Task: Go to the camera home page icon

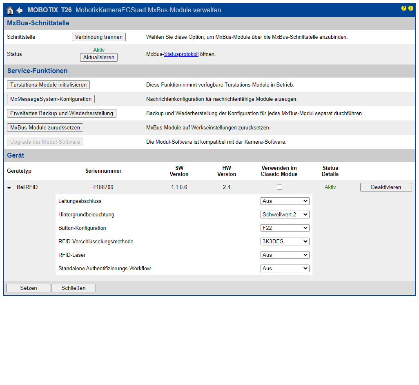Action: (10, 10)
